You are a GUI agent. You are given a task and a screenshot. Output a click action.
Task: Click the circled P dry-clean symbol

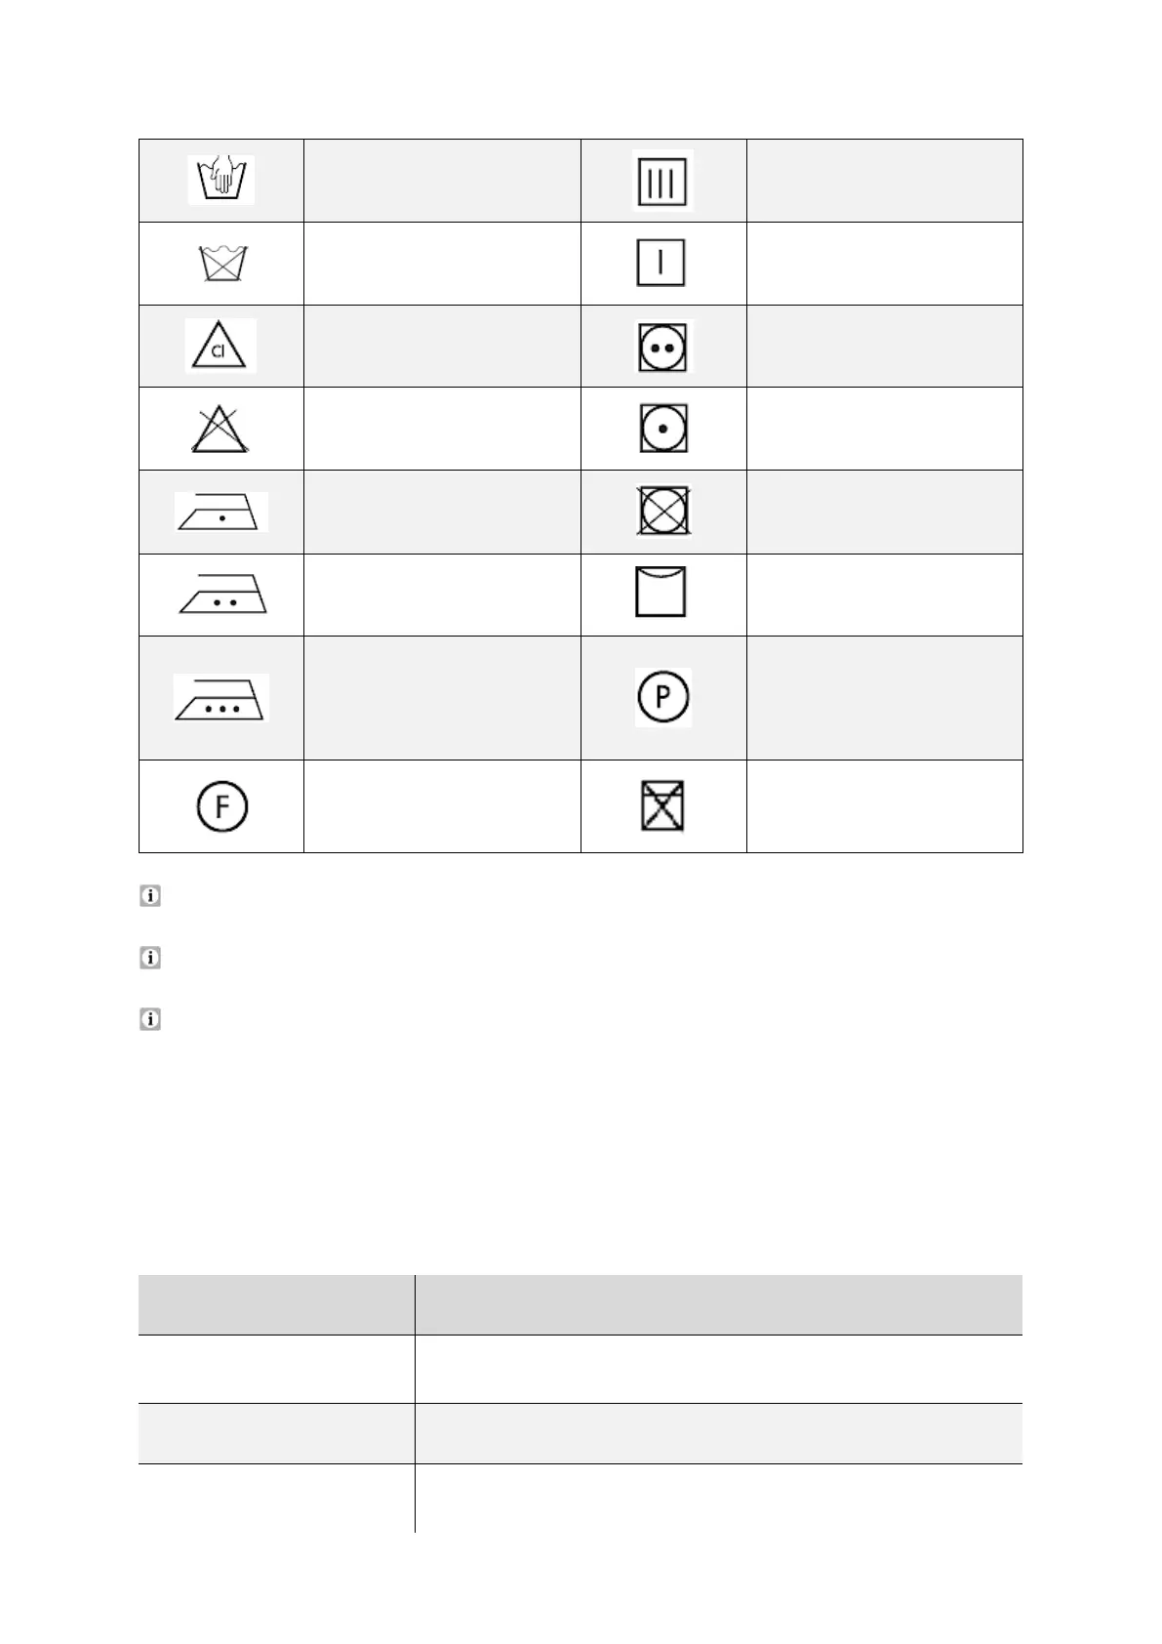[x=662, y=697]
